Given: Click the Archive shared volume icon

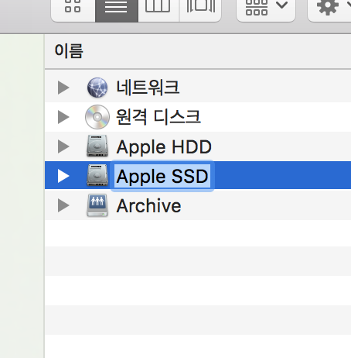Looking at the screenshot, I should tap(97, 205).
